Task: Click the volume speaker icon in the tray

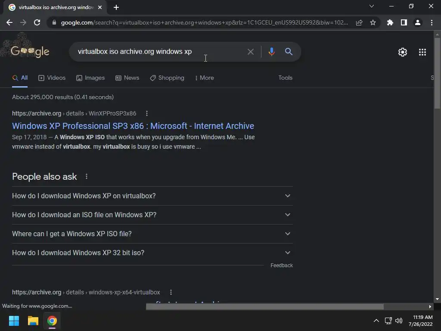Action: [x=398, y=321]
